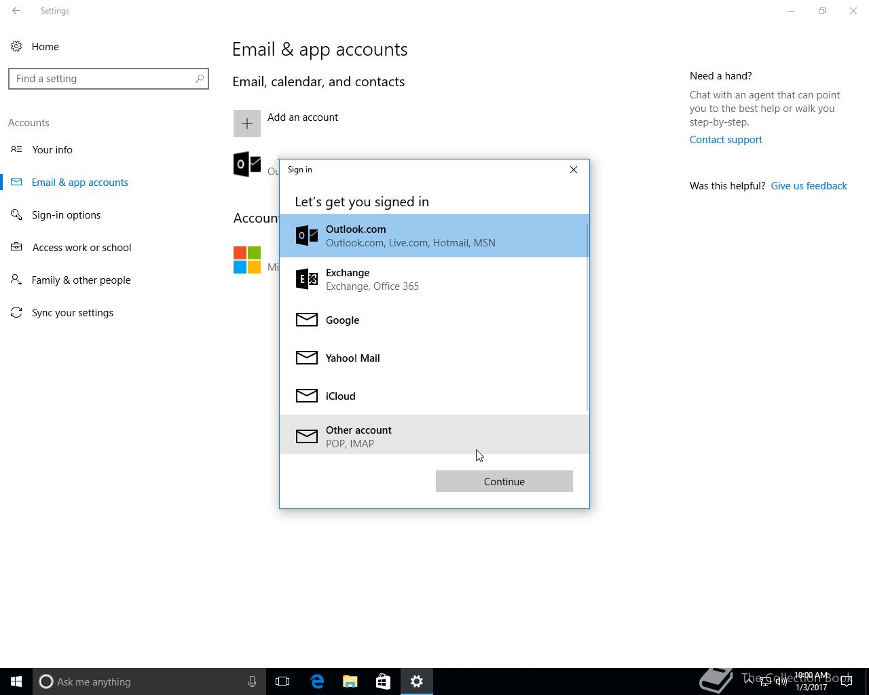Image resolution: width=869 pixels, height=695 pixels.
Task: Click the Cortana microphone icon
Action: coord(252,681)
